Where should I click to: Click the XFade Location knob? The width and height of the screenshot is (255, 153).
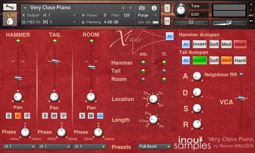point(153,99)
